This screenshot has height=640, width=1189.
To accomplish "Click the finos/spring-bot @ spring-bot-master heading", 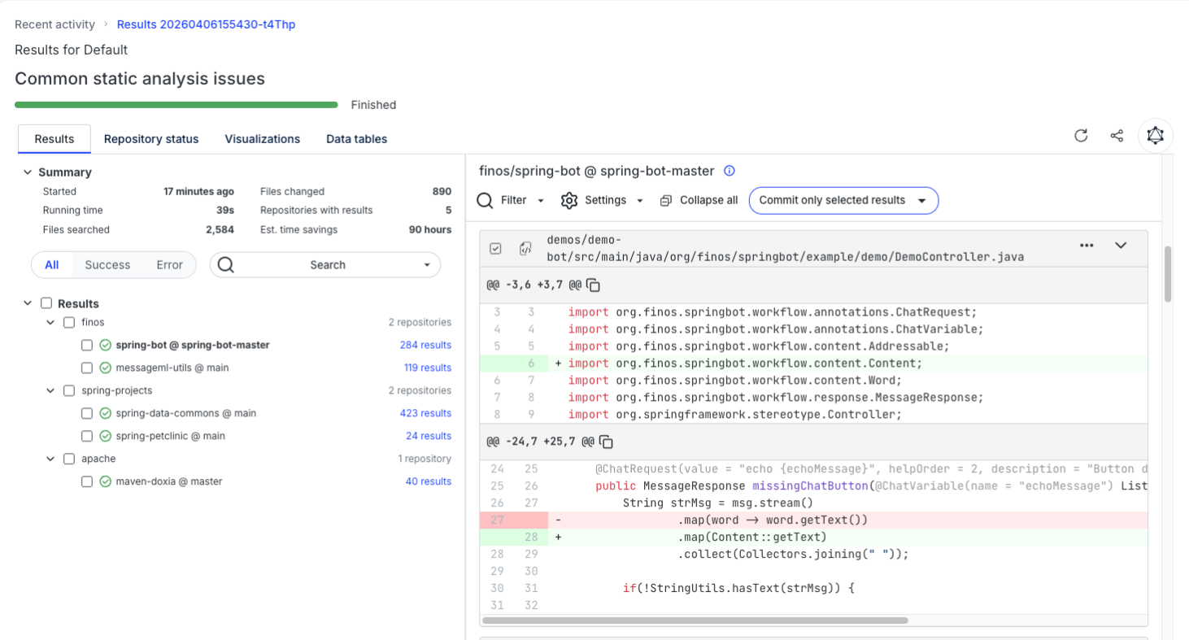I will (x=597, y=171).
